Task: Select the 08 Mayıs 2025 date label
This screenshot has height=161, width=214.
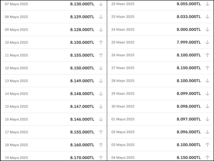Action: coord(16,17)
